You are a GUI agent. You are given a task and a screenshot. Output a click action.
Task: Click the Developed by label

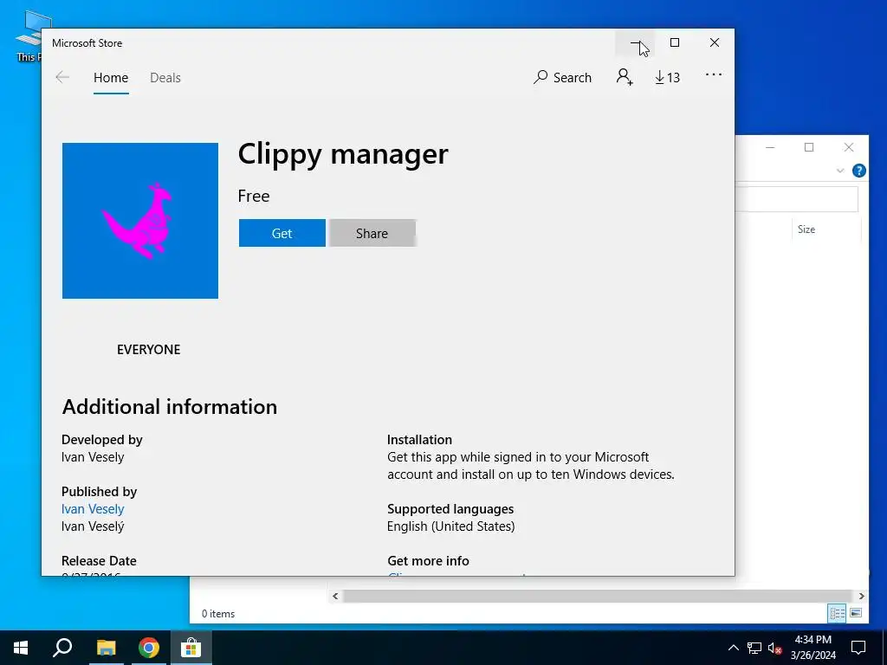102,440
